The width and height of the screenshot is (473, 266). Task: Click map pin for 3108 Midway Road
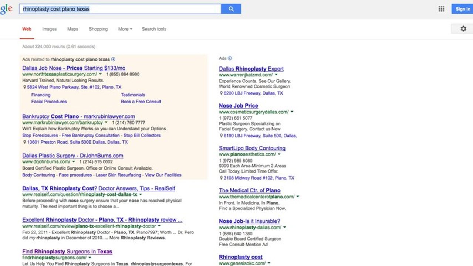pyautogui.click(x=221, y=178)
